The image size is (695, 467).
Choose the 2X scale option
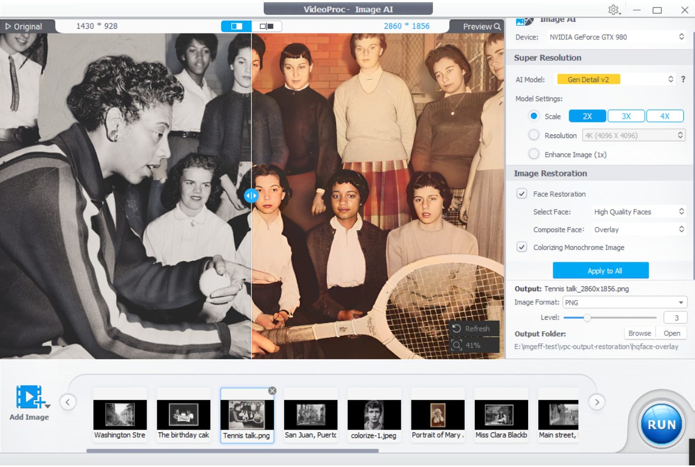[x=587, y=116]
